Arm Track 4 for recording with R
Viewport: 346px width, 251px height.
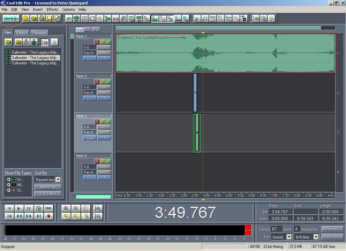point(97,162)
